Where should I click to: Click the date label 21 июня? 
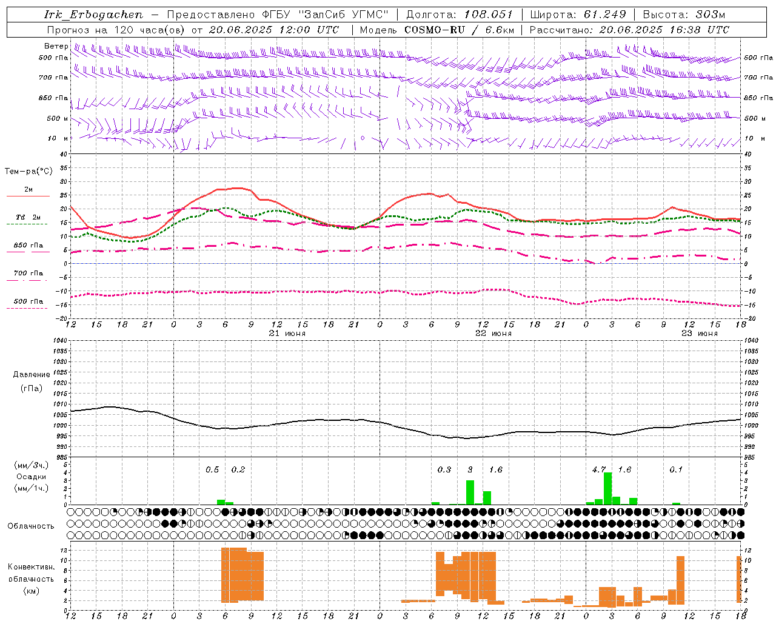point(287,334)
